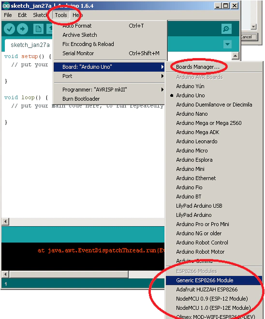Pick Arduino Robot Motor board
265x319 pixels.
pos(214,252)
